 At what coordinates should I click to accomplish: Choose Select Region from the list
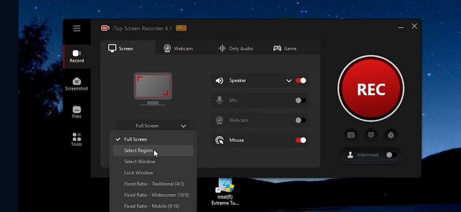tap(153, 150)
